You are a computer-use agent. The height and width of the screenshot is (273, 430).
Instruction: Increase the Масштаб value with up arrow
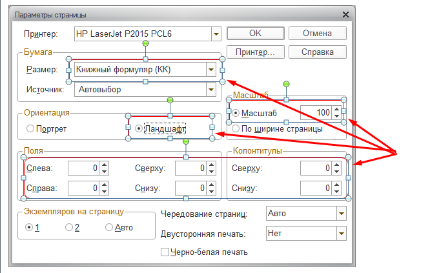(x=336, y=110)
